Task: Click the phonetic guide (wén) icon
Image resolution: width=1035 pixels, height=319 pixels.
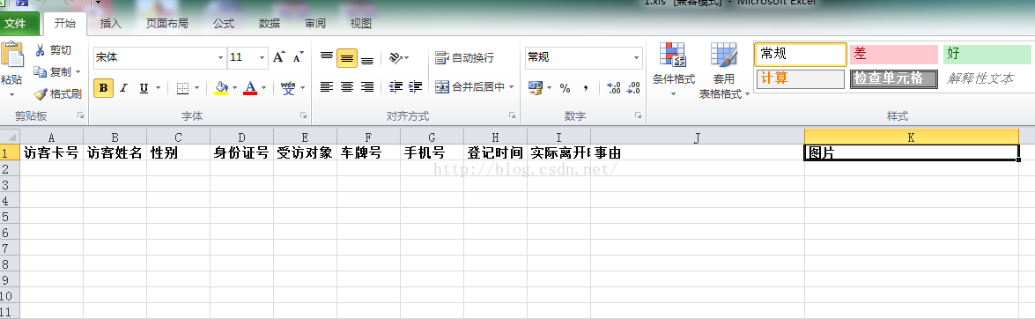Action: pos(288,87)
